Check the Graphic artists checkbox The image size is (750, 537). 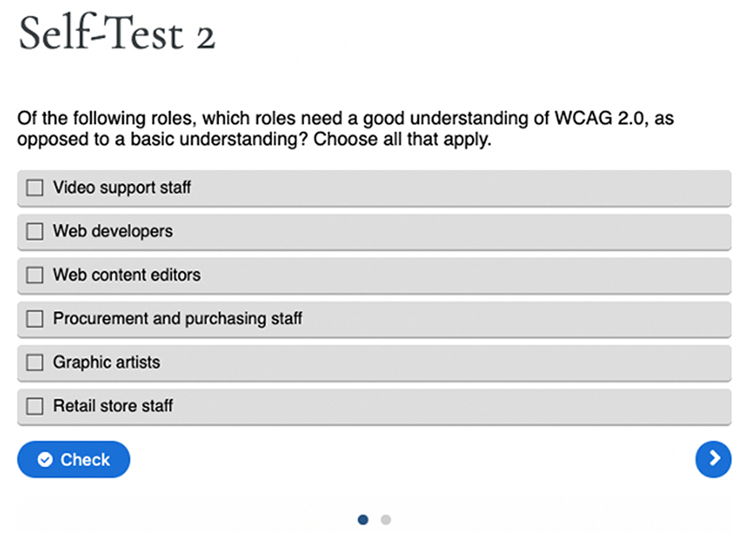pyautogui.click(x=34, y=362)
